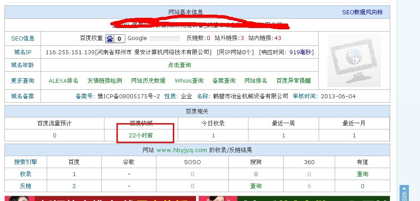This screenshot has height=201, width=420.
Task: Click the Google PageRank bar
Action: (x=164, y=39)
